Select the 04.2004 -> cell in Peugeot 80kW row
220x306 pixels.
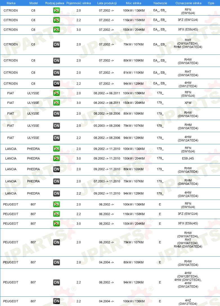click(106, 263)
